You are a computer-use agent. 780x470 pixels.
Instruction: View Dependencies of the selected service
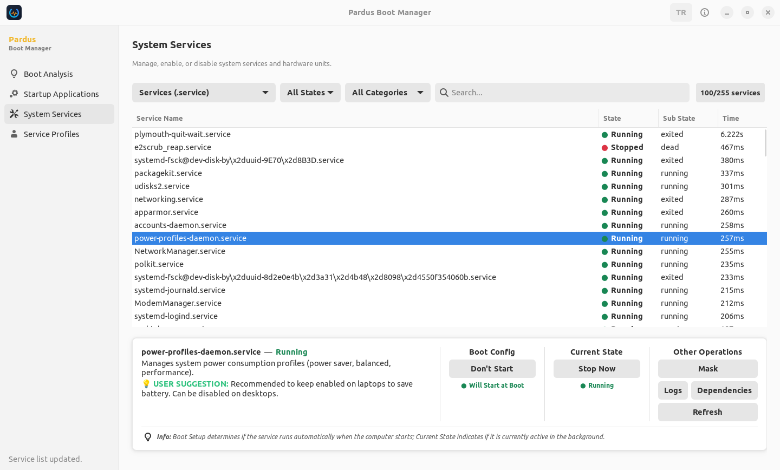click(724, 390)
